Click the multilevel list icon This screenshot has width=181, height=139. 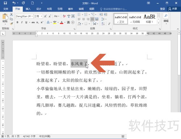(93, 14)
